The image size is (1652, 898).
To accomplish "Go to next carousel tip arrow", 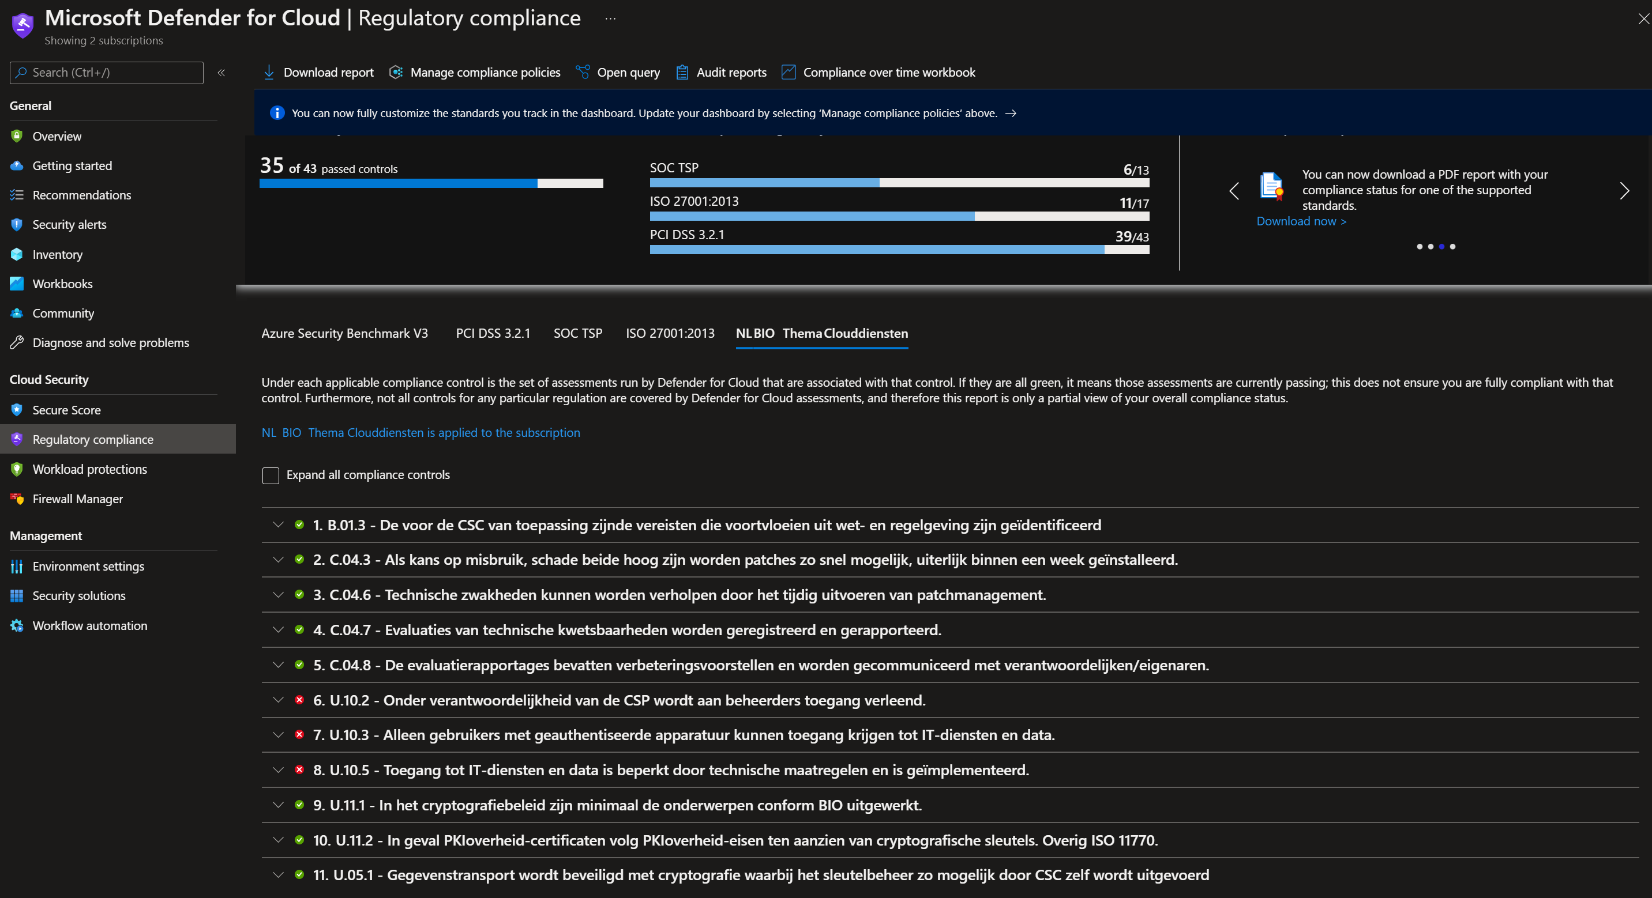I will 1624,190.
